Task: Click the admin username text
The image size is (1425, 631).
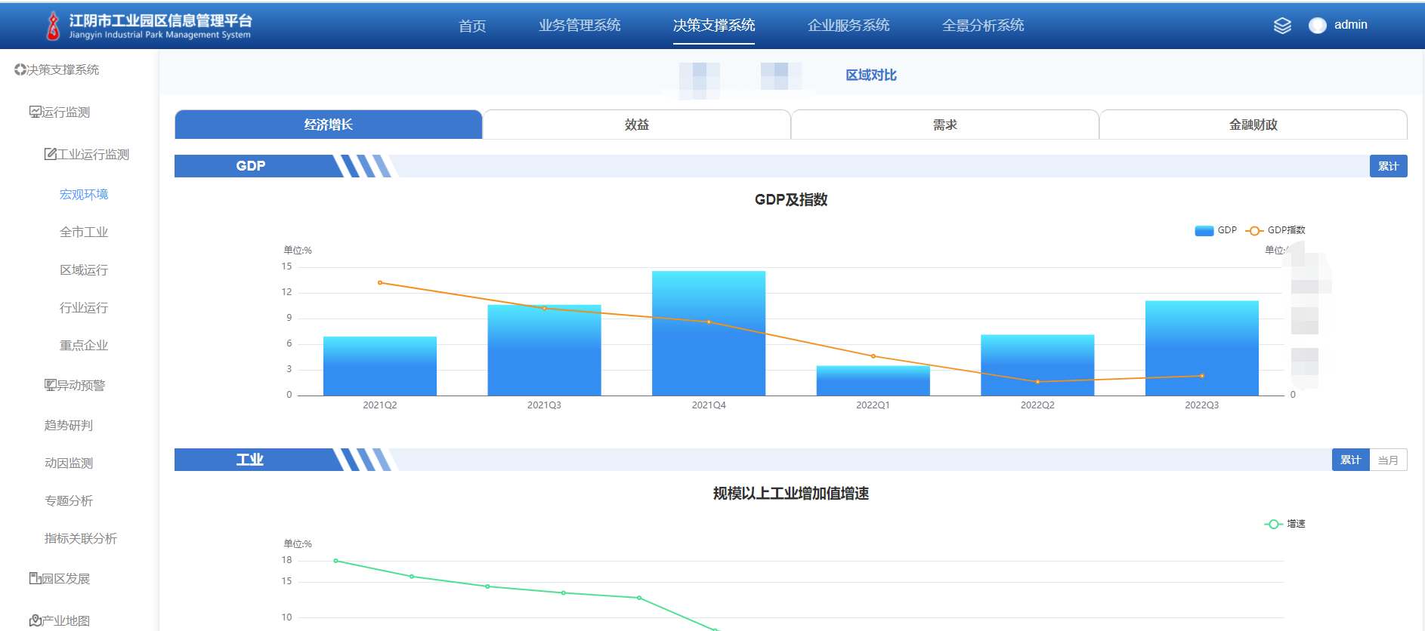Action: pos(1351,25)
